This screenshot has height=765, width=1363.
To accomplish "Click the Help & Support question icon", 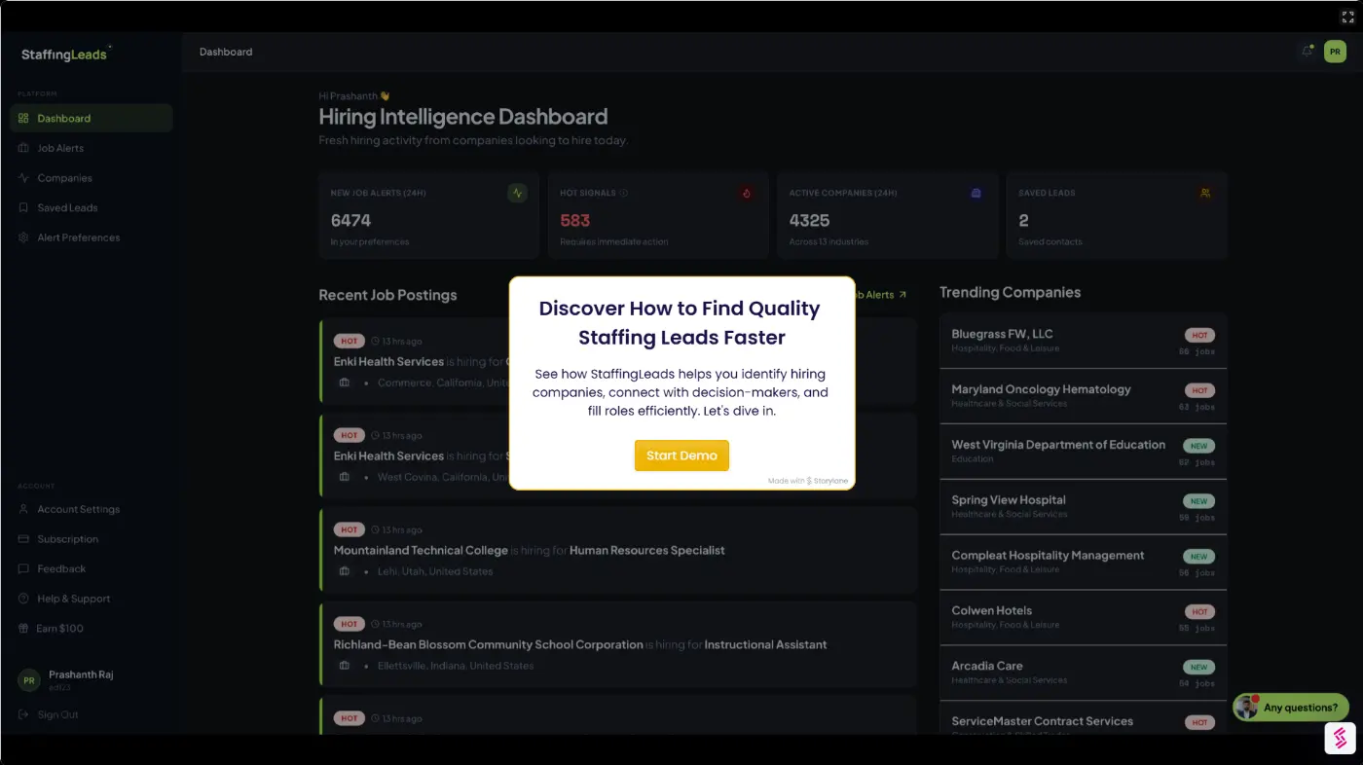I will click(24, 599).
